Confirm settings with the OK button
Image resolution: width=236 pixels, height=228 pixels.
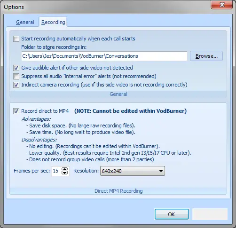pos(172,214)
